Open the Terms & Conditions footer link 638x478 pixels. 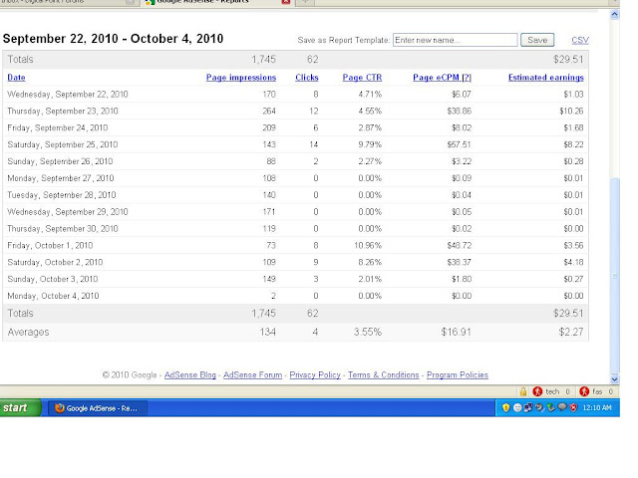point(383,374)
